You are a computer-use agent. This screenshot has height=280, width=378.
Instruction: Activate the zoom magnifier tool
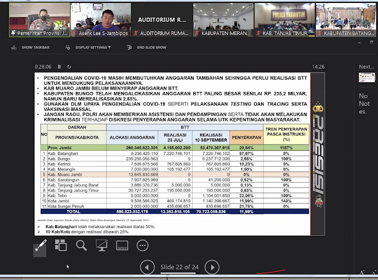[82, 245]
